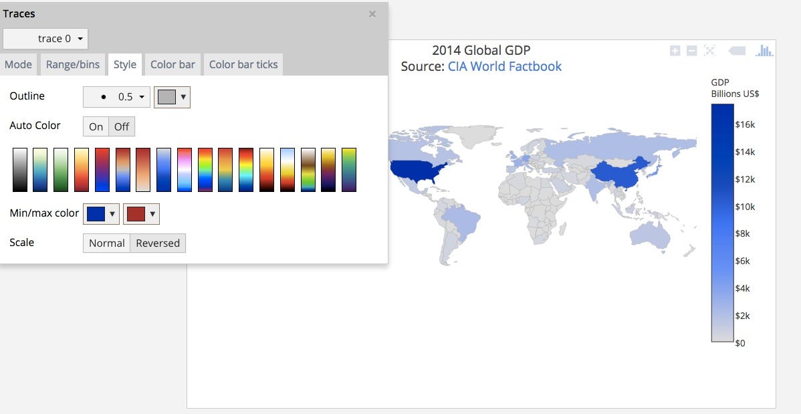Choose the yellow-green-blue color scale
Viewport: 801px width, 414px height.
click(x=40, y=170)
